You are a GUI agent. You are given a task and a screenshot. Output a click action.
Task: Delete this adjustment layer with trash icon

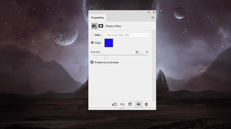(x=146, y=104)
